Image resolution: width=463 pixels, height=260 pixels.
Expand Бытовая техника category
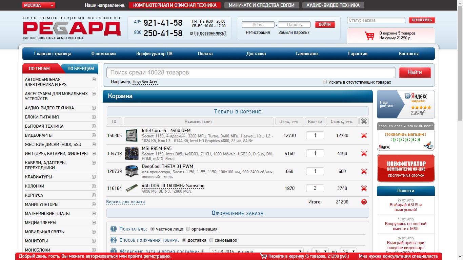(x=94, y=126)
